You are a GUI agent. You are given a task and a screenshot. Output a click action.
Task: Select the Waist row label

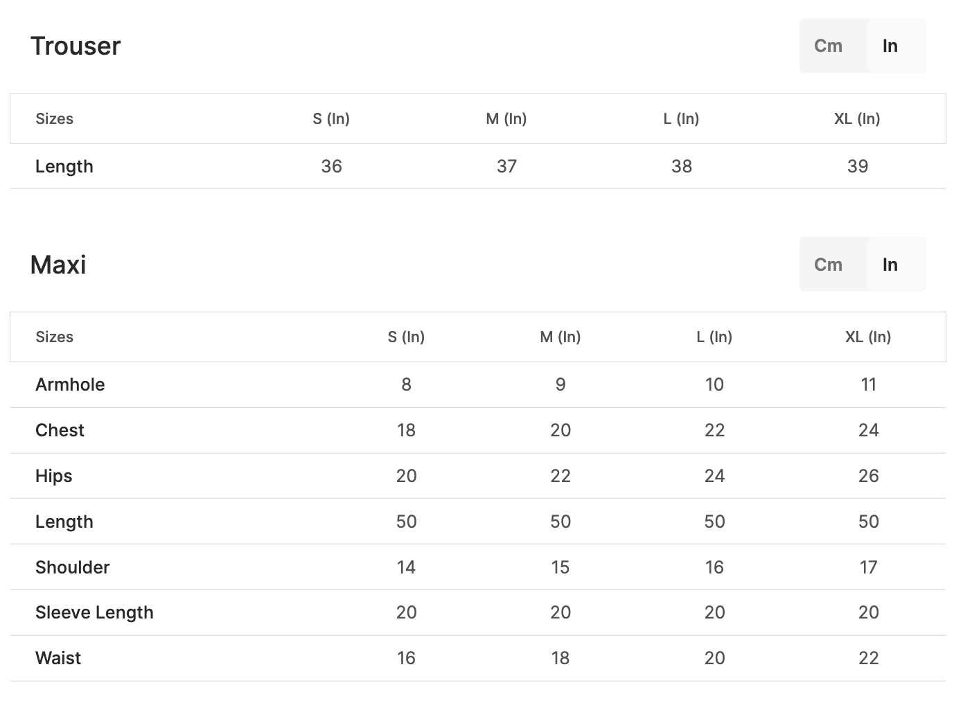(58, 659)
